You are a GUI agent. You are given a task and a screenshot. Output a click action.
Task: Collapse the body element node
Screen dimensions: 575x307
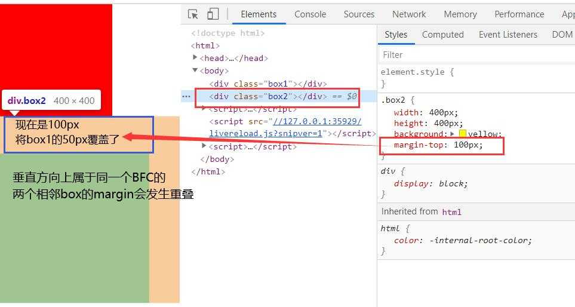tap(195, 70)
